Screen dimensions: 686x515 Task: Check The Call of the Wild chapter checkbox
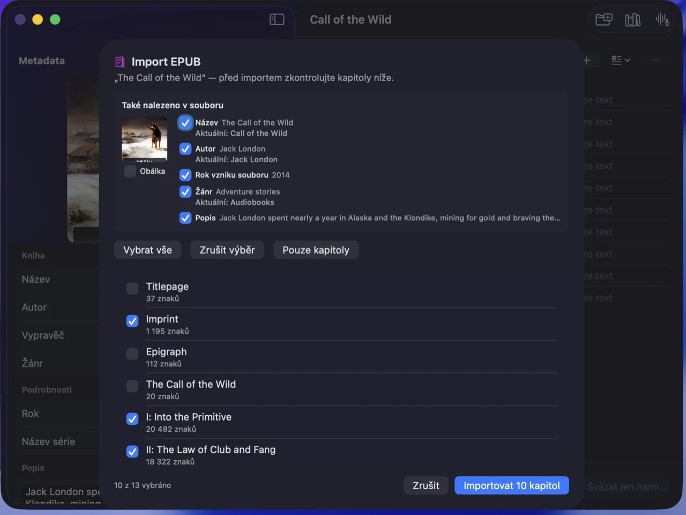click(x=132, y=386)
